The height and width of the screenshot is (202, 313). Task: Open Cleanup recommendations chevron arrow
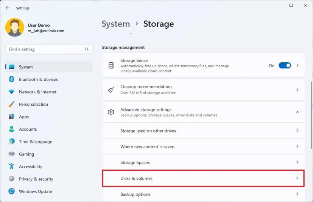tap(297, 89)
